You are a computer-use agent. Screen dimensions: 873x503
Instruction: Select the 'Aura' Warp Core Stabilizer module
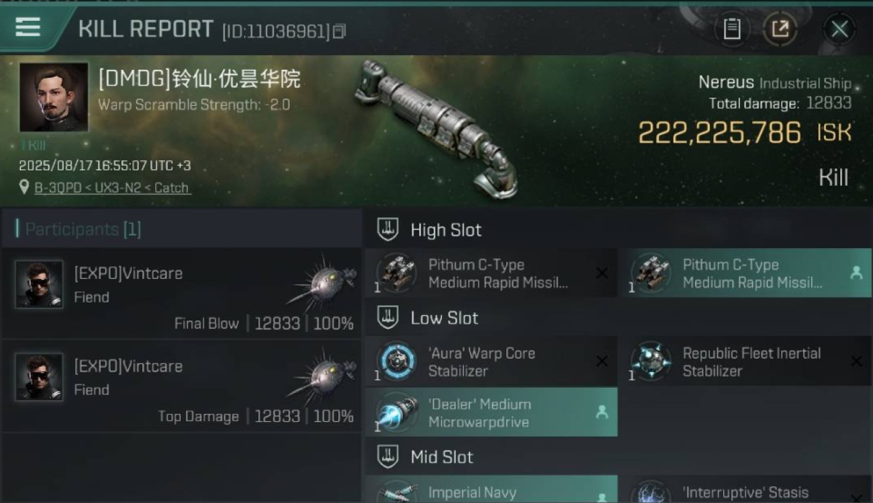point(491,361)
